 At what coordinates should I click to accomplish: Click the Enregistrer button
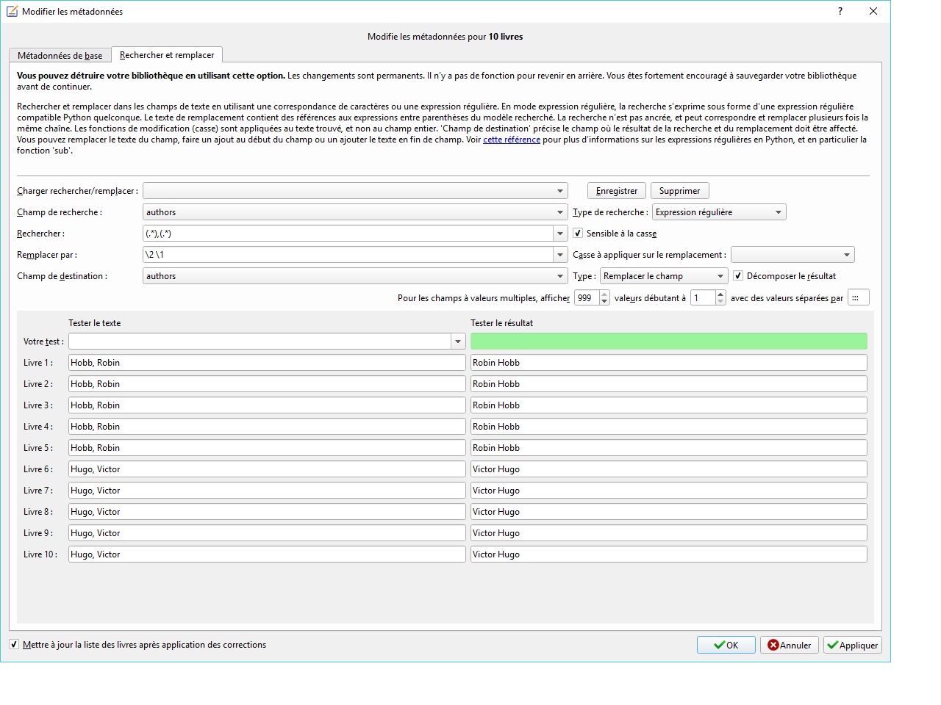pos(617,191)
